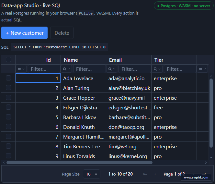Image resolution: width=215 pixels, height=184 pixels.
Task: Click the horizontal scrollbar left arrow
Action: 4,163
